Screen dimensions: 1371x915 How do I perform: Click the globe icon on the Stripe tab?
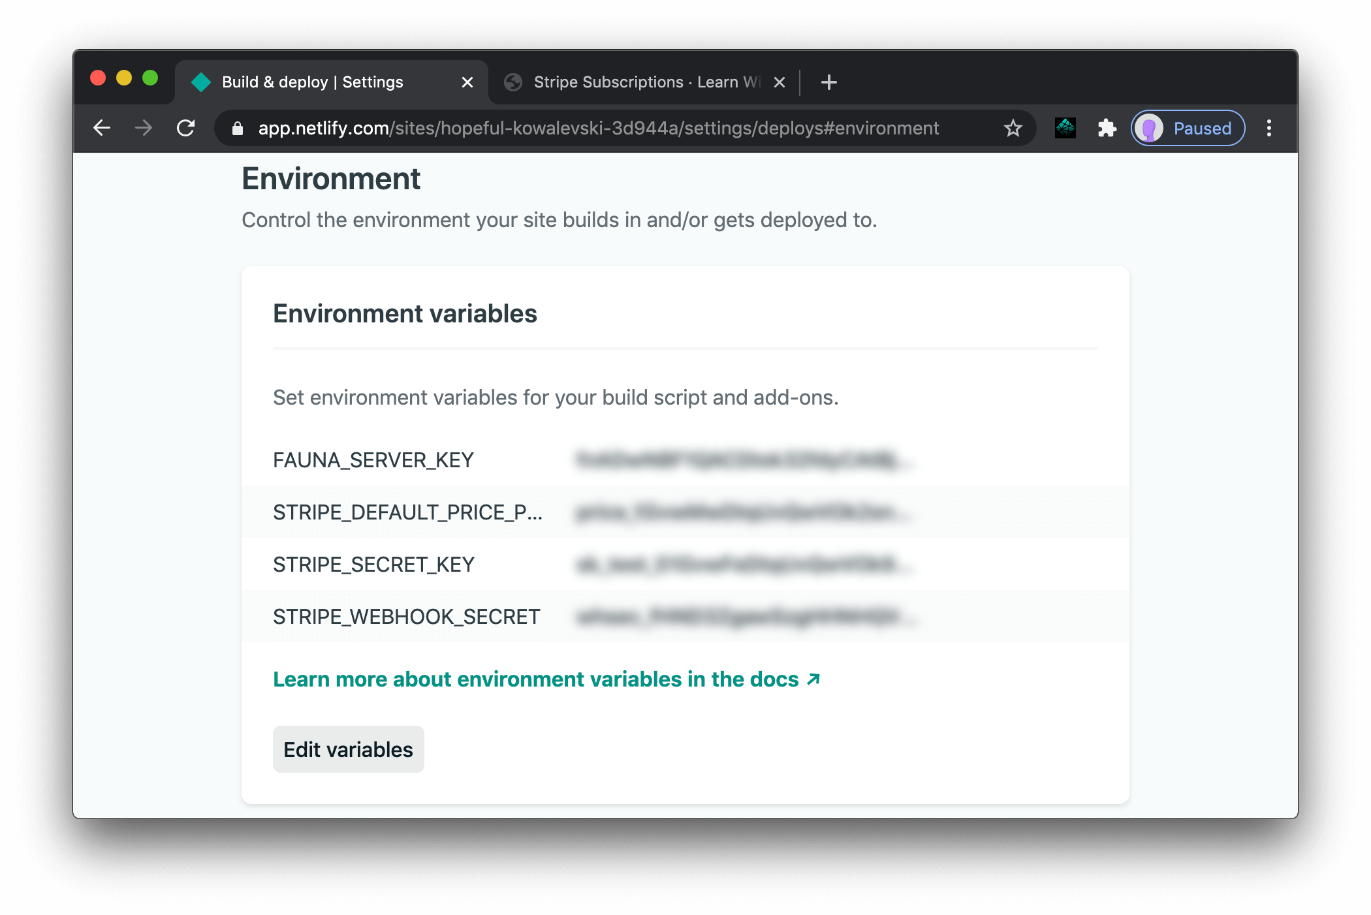point(513,82)
